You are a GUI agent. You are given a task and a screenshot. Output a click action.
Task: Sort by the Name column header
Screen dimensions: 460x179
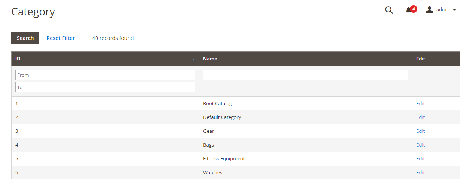(x=210, y=59)
